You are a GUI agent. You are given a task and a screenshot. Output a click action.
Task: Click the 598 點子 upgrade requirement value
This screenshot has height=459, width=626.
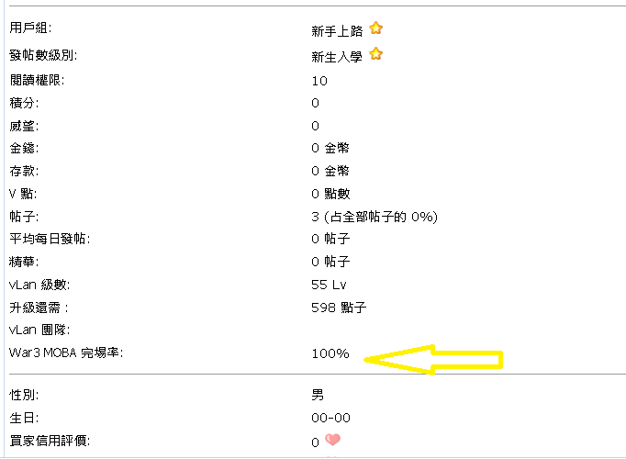(x=339, y=308)
